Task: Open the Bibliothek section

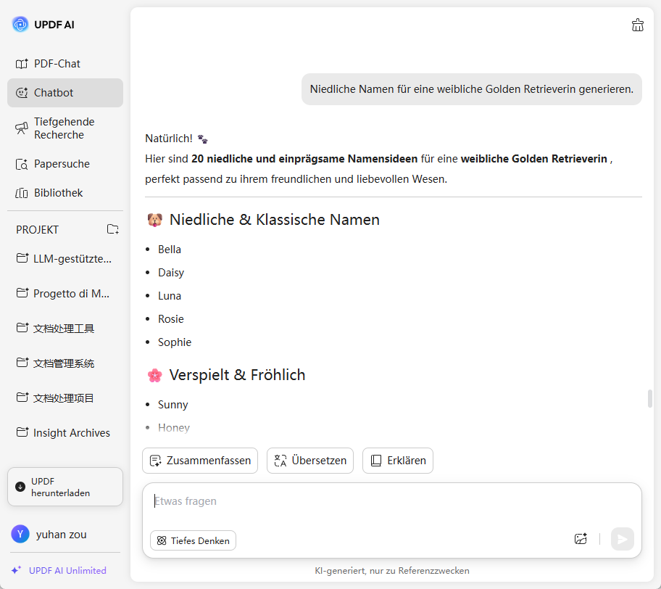Action: coord(58,193)
